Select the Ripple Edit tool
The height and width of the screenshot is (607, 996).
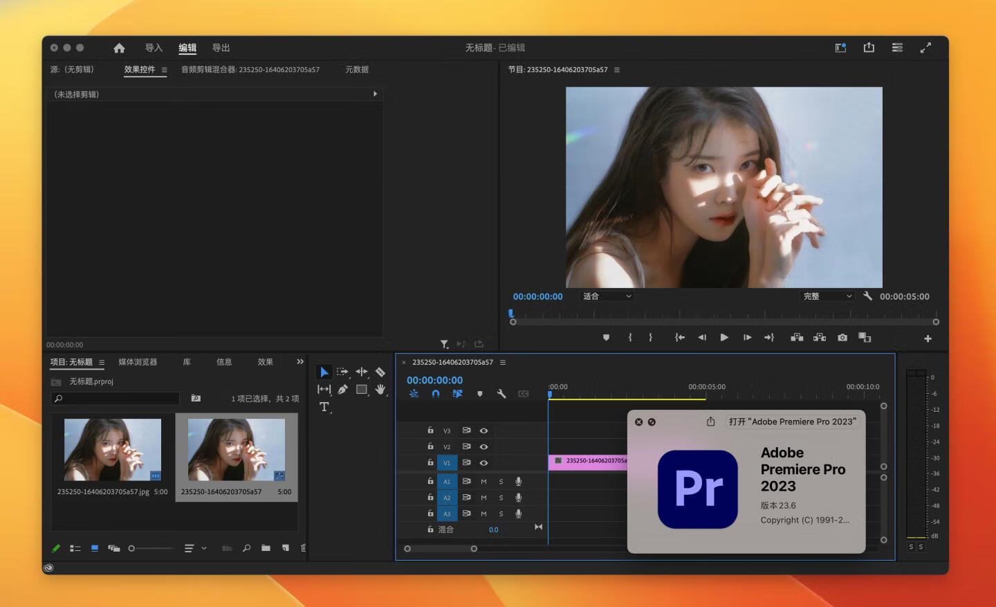pos(361,372)
